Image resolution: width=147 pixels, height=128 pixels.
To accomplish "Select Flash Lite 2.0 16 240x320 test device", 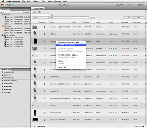I will 14,39.
